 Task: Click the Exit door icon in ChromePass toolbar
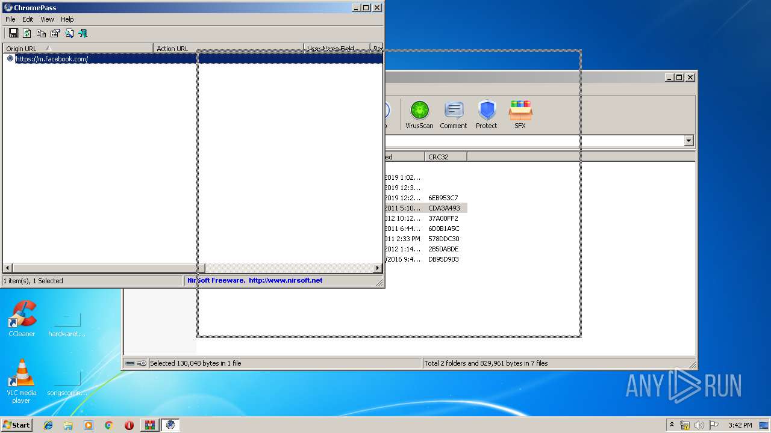click(83, 33)
